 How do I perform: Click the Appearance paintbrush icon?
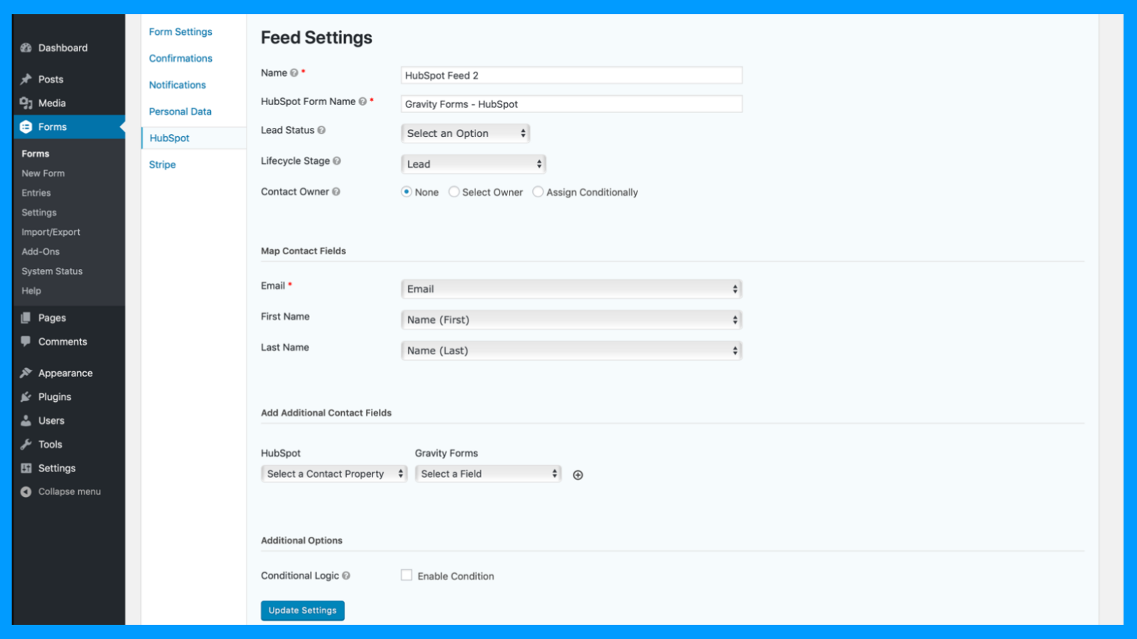(26, 373)
